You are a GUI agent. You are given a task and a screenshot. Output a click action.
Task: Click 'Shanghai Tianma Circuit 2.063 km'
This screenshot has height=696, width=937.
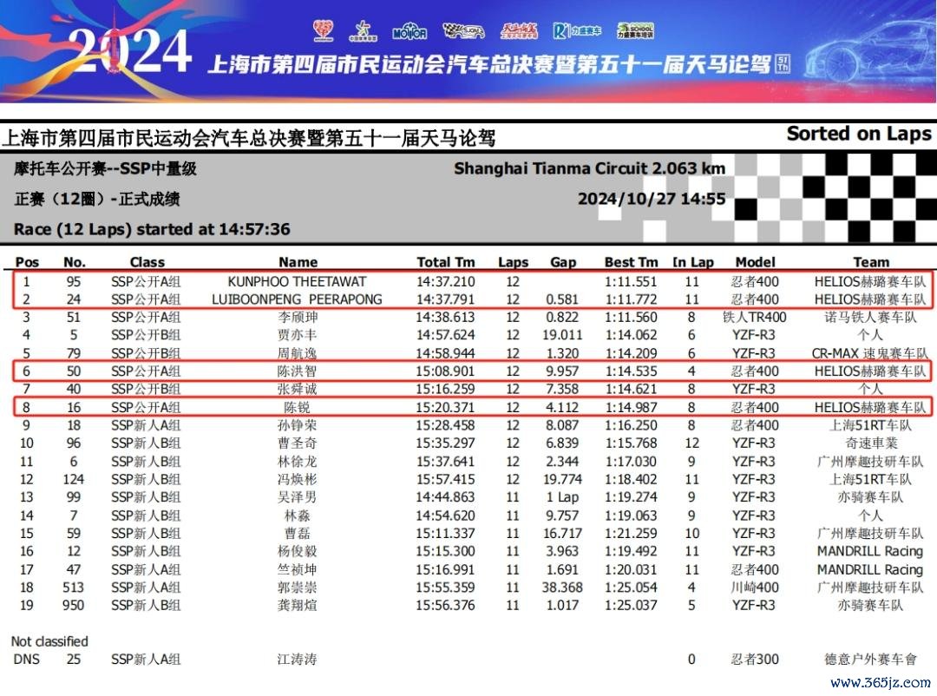coord(589,168)
